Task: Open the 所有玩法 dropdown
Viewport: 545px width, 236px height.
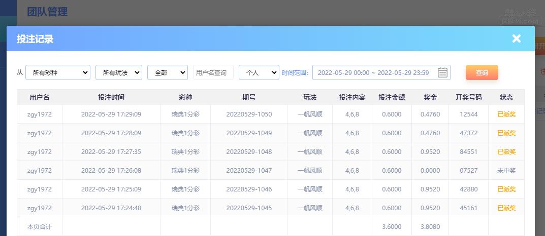Action: pos(119,72)
